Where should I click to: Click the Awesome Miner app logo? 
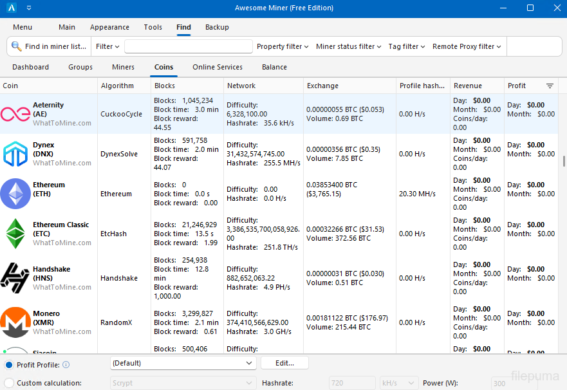click(12, 8)
